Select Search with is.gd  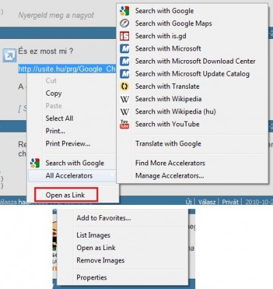[160, 36]
